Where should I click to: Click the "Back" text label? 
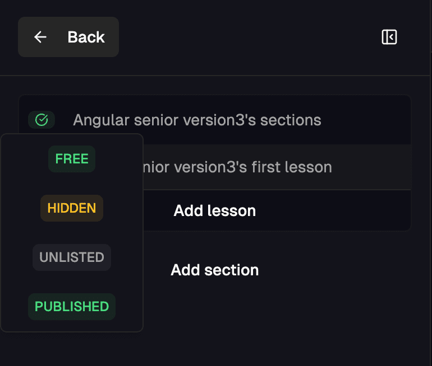click(x=86, y=37)
